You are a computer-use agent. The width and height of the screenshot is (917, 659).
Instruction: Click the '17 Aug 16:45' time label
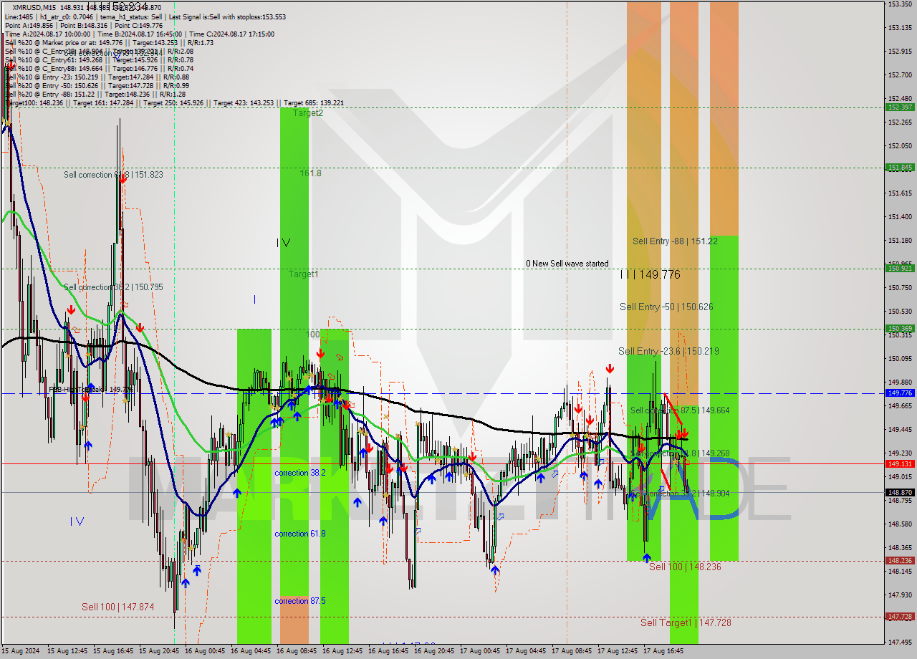pos(663,651)
